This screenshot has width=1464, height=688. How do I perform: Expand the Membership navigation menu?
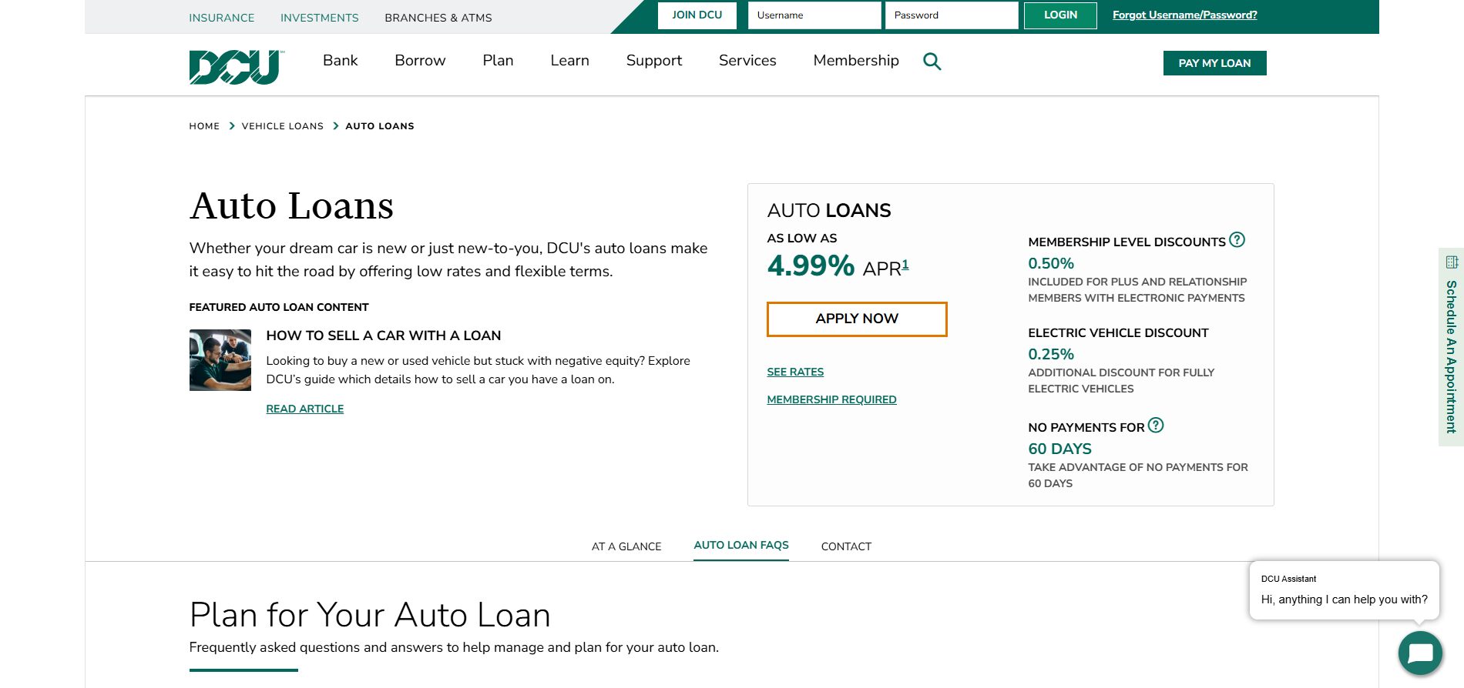point(855,61)
